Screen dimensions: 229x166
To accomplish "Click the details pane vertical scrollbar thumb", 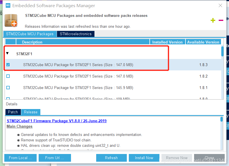I will click(x=222, y=119).
